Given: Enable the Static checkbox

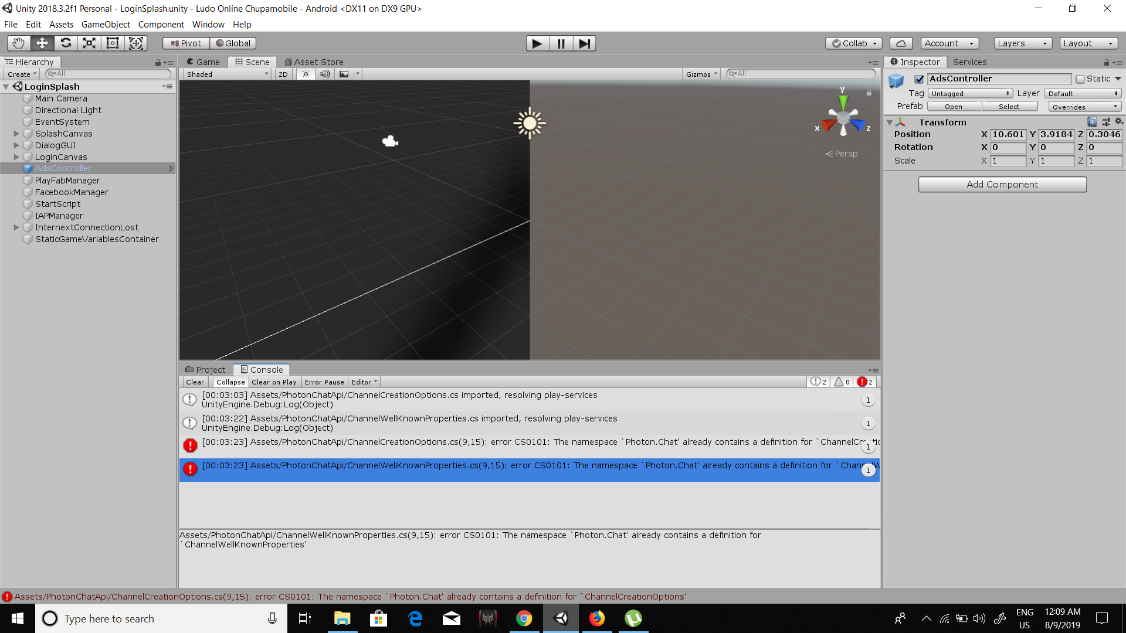Looking at the screenshot, I should pos(1080,79).
